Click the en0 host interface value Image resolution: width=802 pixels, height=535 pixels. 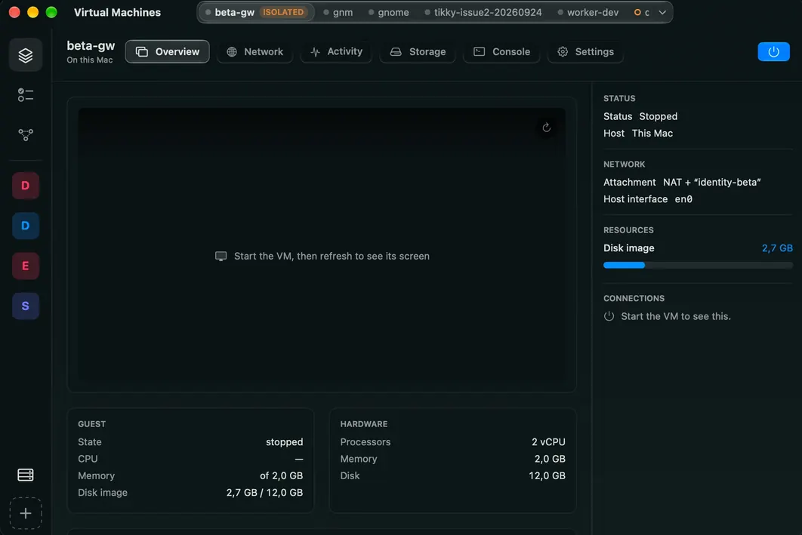pos(683,199)
